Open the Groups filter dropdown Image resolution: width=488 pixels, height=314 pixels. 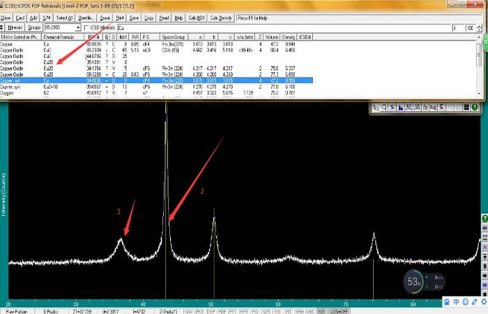pos(34,27)
